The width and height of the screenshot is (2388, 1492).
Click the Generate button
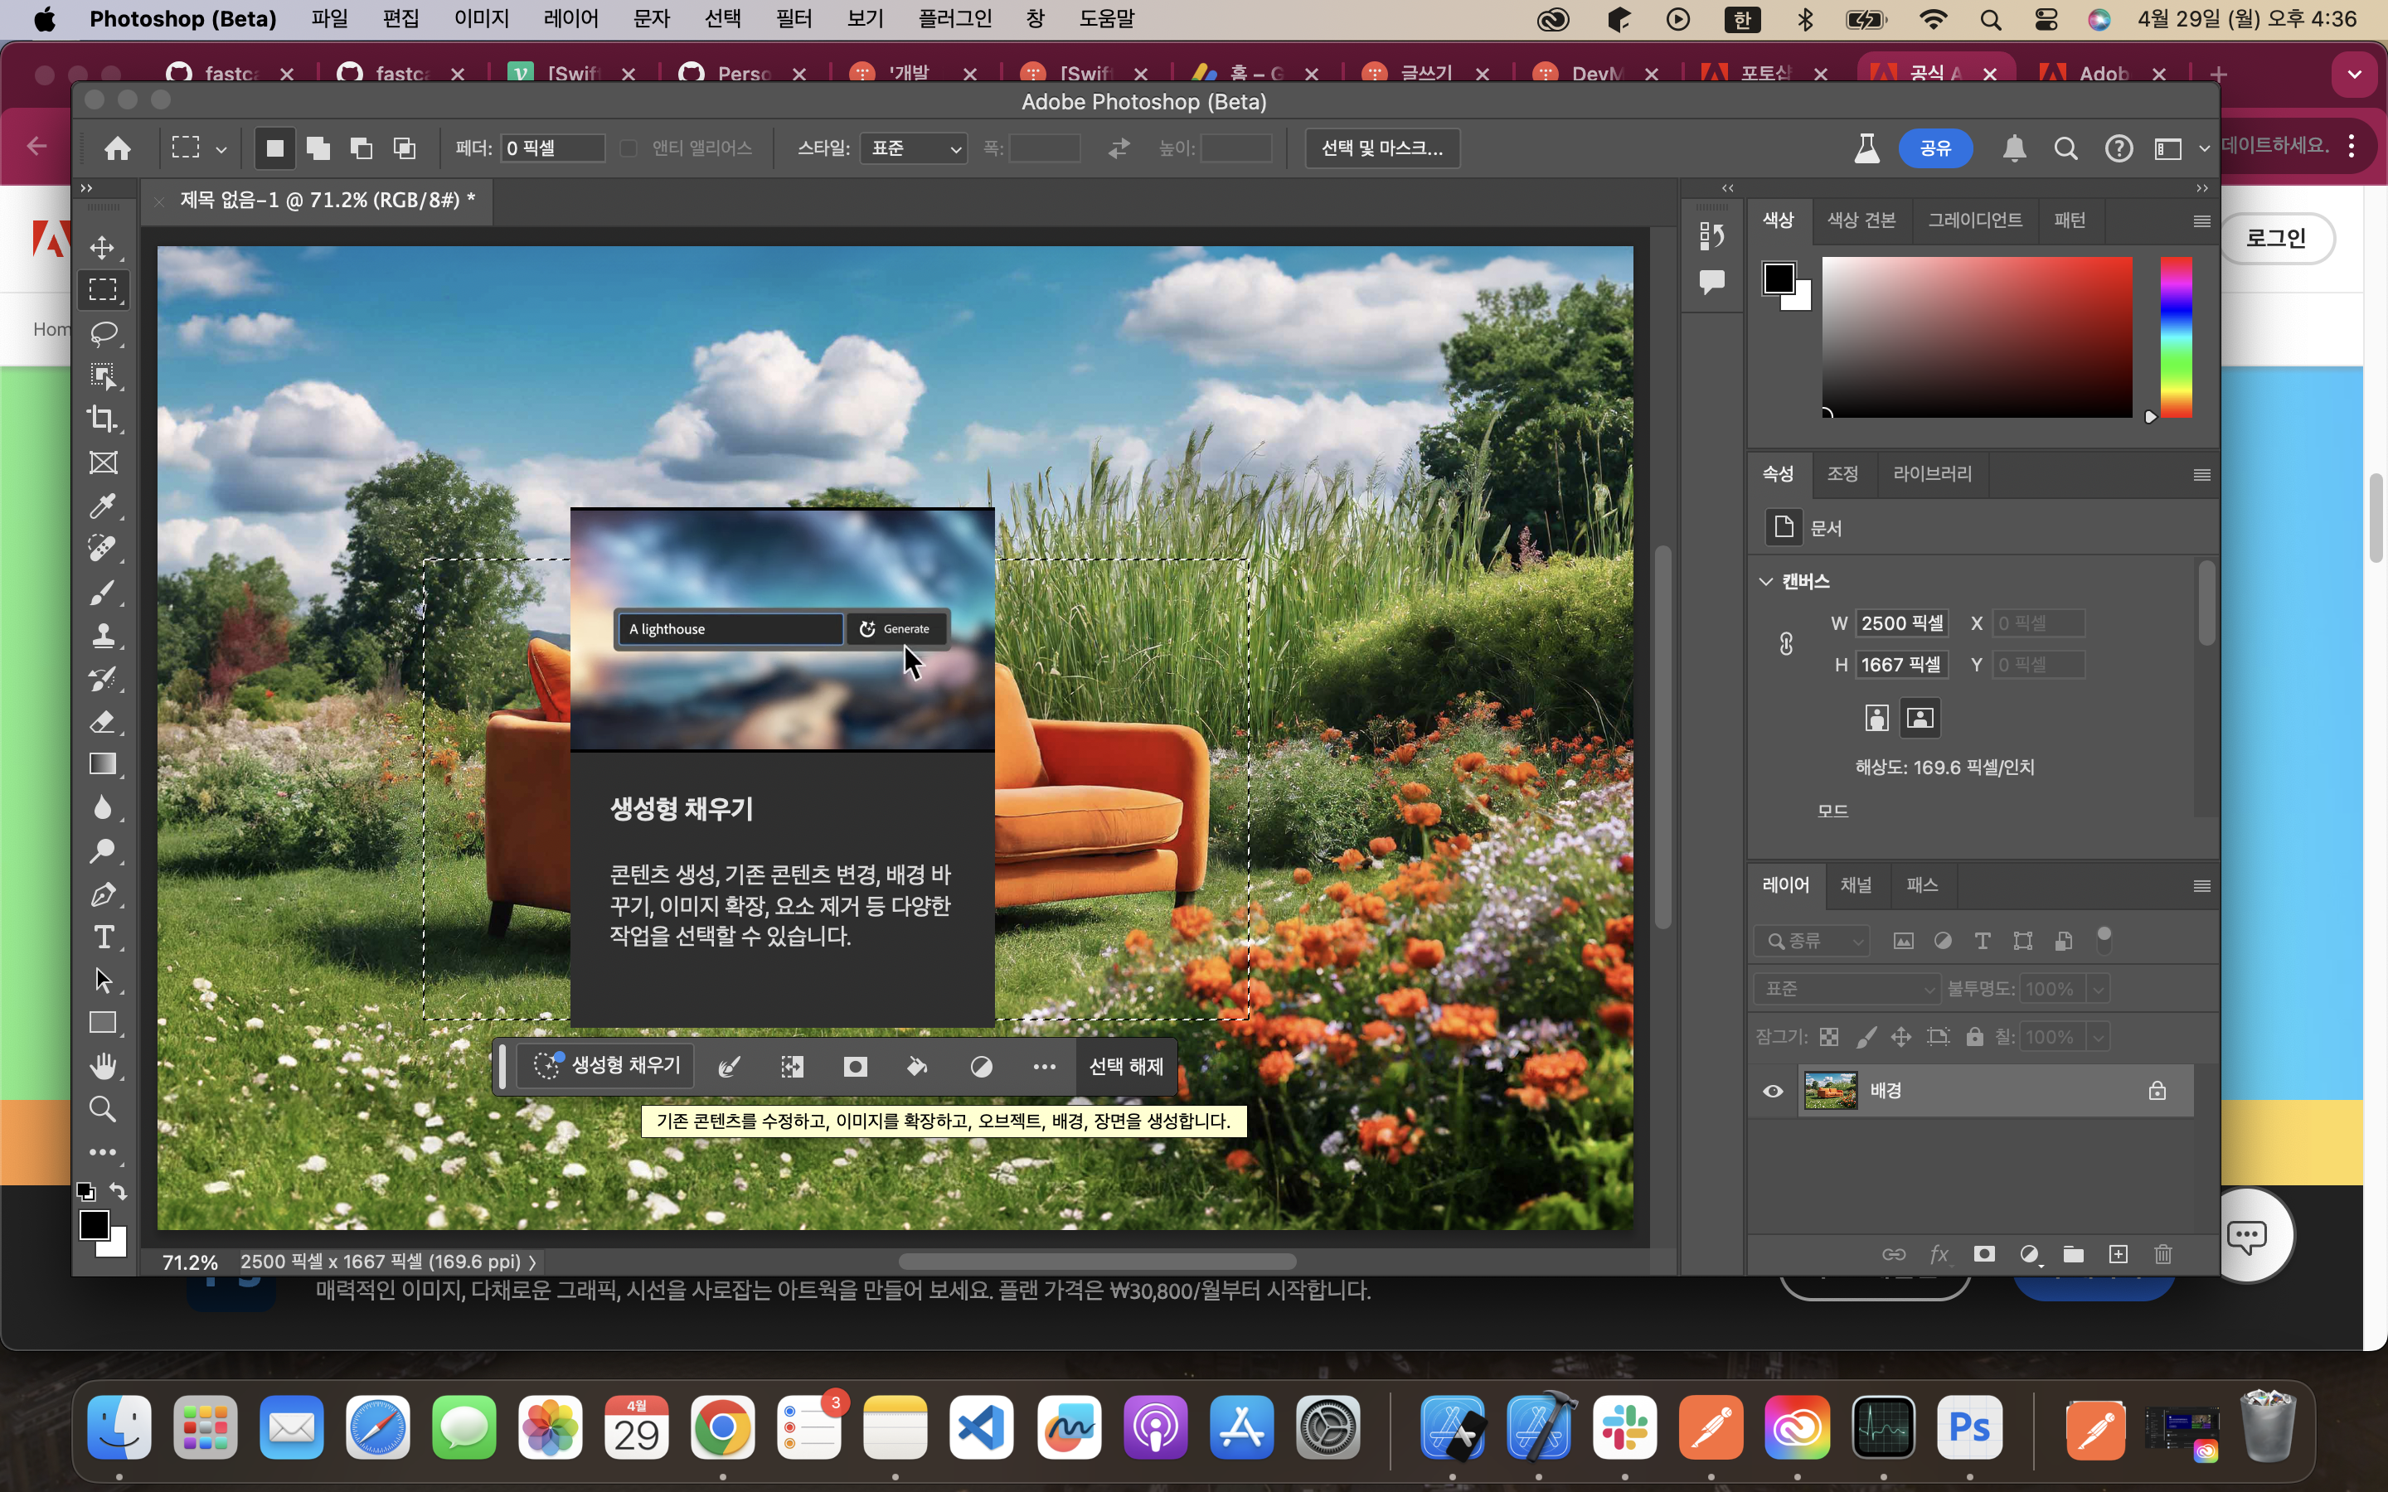[896, 628]
